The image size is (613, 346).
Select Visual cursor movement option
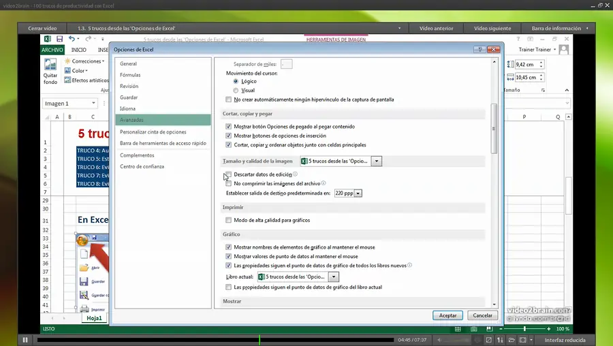236,91
